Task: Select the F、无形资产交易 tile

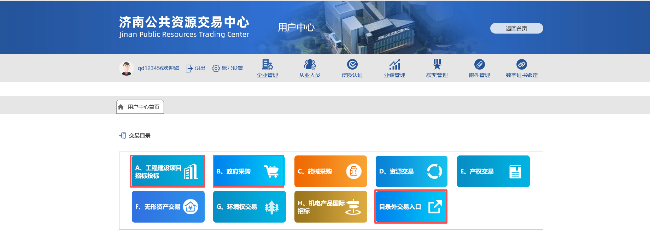Action: (168, 207)
